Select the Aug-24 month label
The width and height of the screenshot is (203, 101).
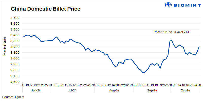[x=114, y=90]
